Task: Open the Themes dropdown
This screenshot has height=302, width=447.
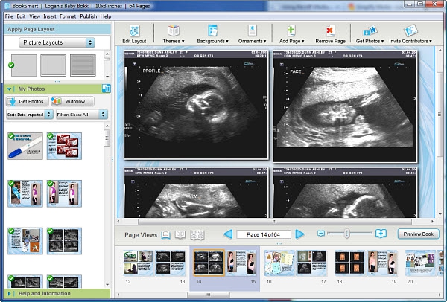Action: (174, 34)
